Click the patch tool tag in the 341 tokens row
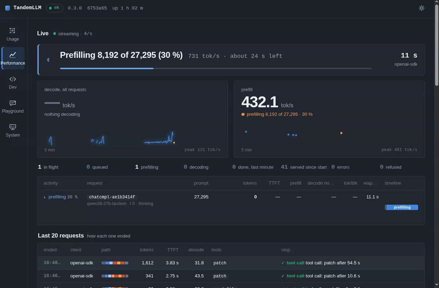Screen dimensions: 439x288 (x=220, y=276)
